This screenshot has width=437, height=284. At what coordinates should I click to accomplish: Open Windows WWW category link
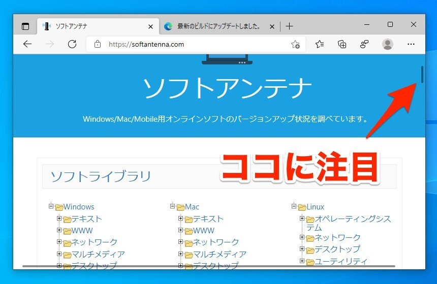(x=82, y=231)
